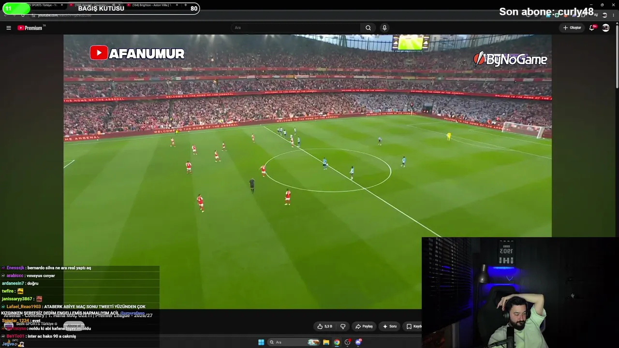Click the Paylaş share button
The width and height of the screenshot is (619, 348).
click(364, 326)
